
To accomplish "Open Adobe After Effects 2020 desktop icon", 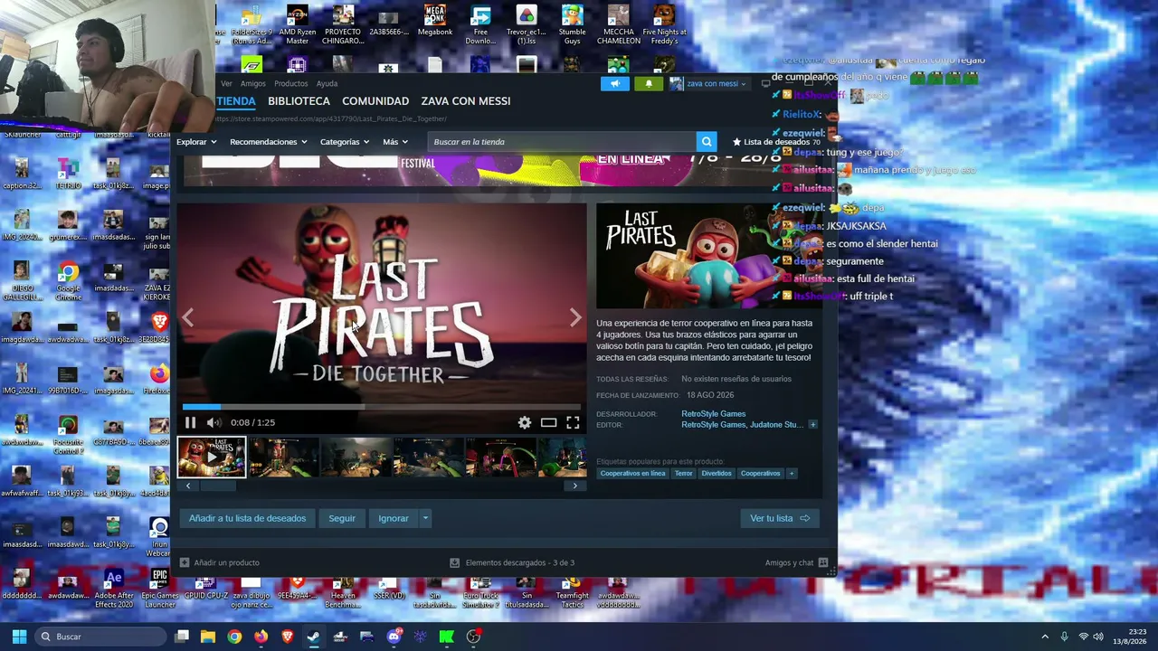I will tap(114, 588).
